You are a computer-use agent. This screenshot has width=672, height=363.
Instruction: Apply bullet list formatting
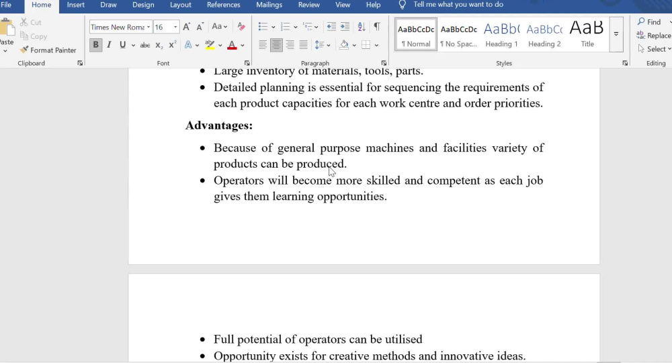tap(263, 27)
